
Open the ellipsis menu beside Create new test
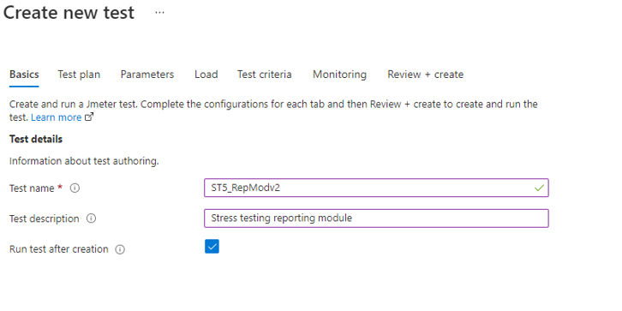[159, 13]
